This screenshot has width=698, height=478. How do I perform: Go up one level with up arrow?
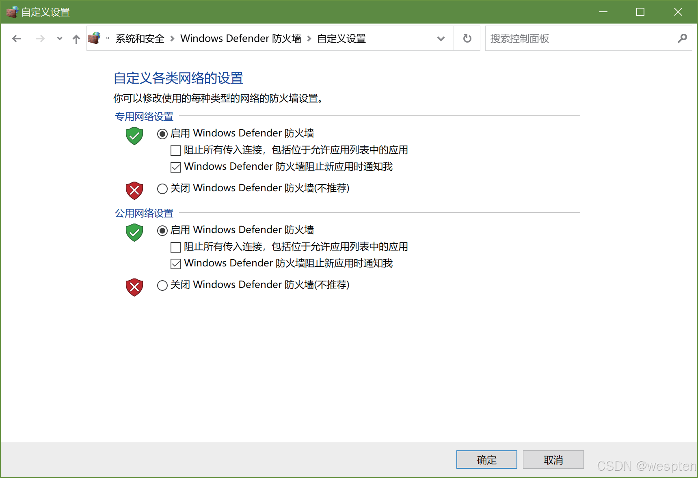pyautogui.click(x=76, y=39)
